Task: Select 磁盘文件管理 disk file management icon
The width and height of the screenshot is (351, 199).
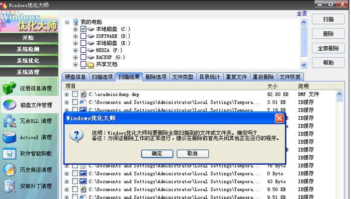Action: 9,104
